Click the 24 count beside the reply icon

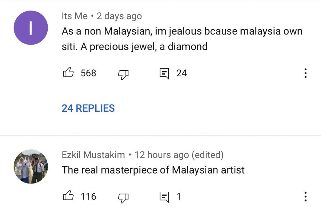(182, 73)
